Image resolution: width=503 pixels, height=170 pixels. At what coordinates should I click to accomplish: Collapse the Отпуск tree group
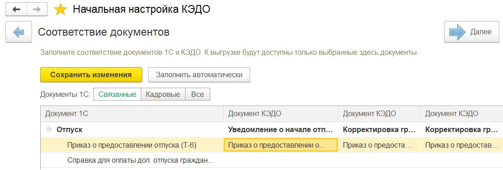tap(49, 129)
